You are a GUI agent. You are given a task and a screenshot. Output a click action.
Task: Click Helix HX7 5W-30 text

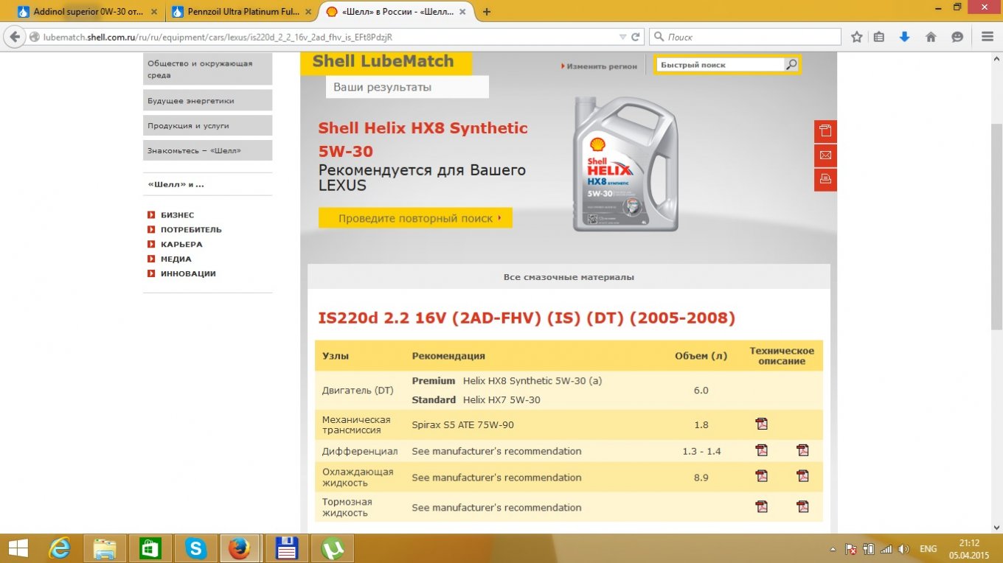coord(502,400)
